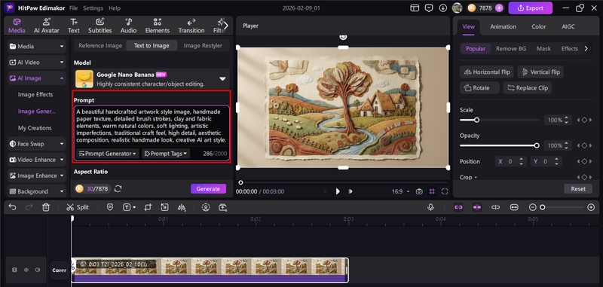Select the crop tool in the timeline toolbar
The width and height of the screenshot is (603, 287).
click(148, 207)
